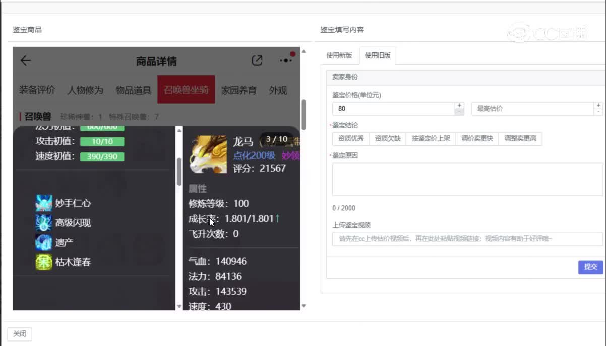
Task: Click the 攻击初值 10/10 bar
Action: [x=102, y=141]
